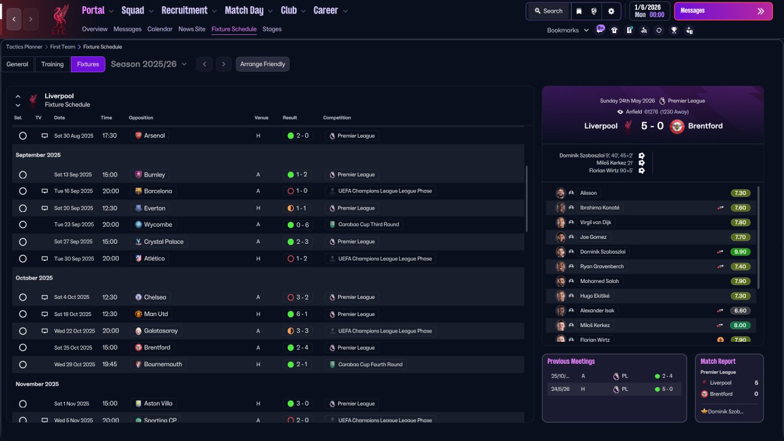Click the Premier League logo on the Burnley row
Viewport: 784px width, 441px height.
[332, 175]
